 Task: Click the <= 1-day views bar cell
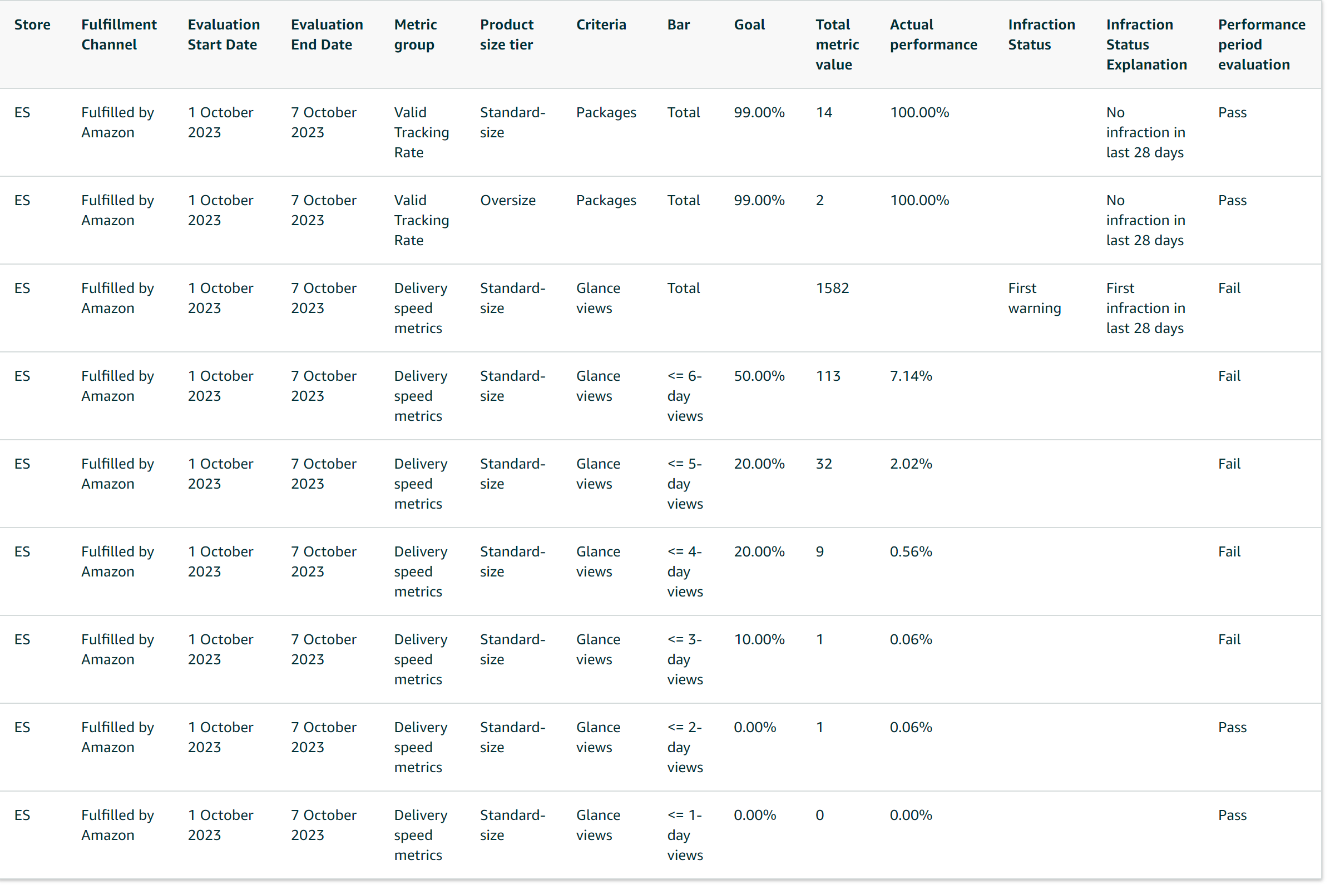[684, 835]
